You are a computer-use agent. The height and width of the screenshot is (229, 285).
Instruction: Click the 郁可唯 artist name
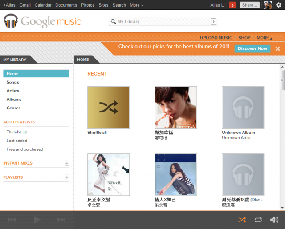pos(161,138)
